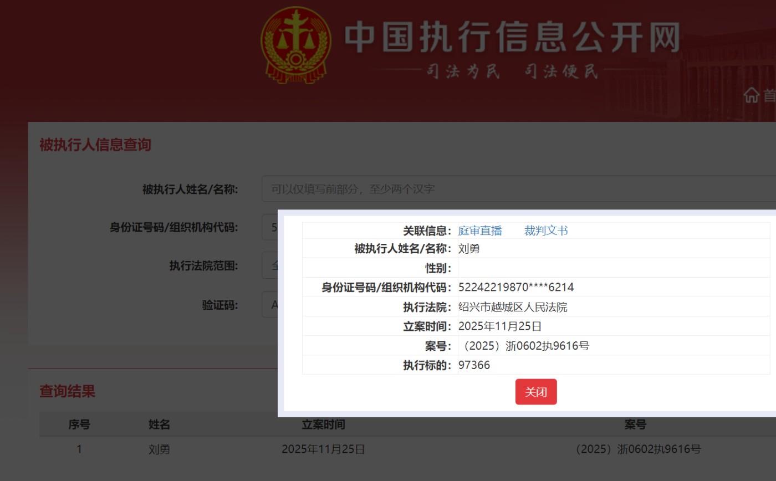Click 绍兴市越城区人民法院 in the detail popup

tap(512, 307)
